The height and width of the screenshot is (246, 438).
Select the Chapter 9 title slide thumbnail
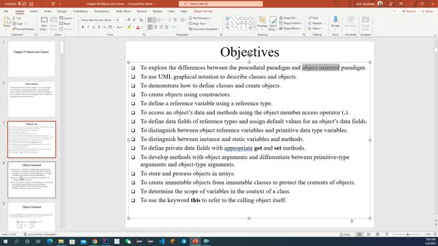[x=31, y=59]
